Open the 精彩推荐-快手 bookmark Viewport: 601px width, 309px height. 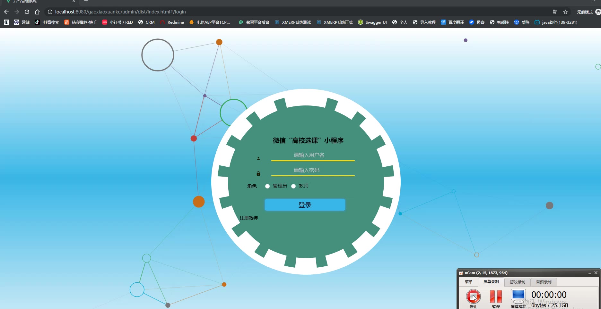pos(81,22)
